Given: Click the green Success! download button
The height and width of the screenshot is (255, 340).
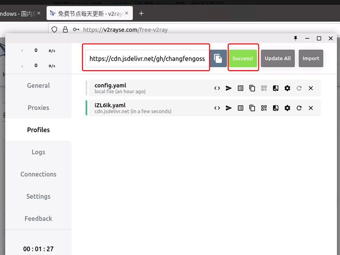Looking at the screenshot, I should point(243,58).
